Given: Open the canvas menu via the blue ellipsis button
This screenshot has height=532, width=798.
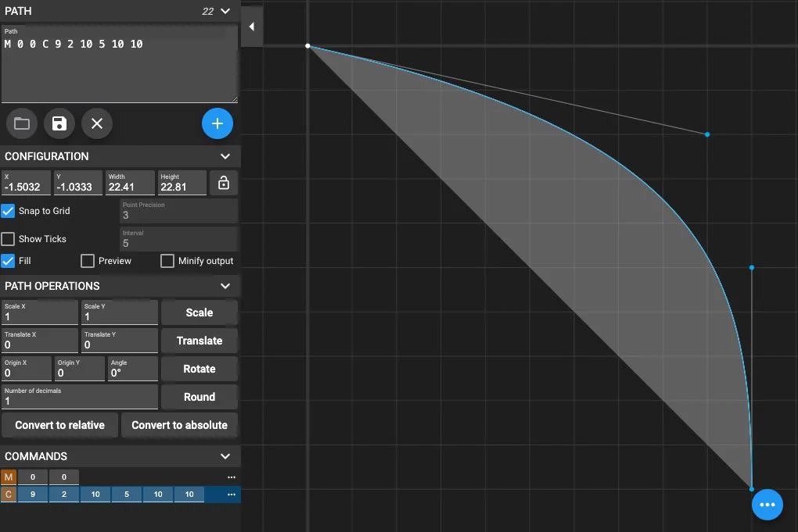Looking at the screenshot, I should pos(767,504).
